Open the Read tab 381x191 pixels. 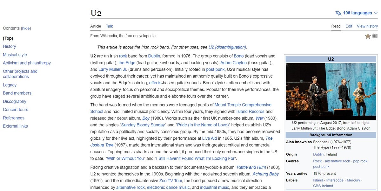[336, 26]
